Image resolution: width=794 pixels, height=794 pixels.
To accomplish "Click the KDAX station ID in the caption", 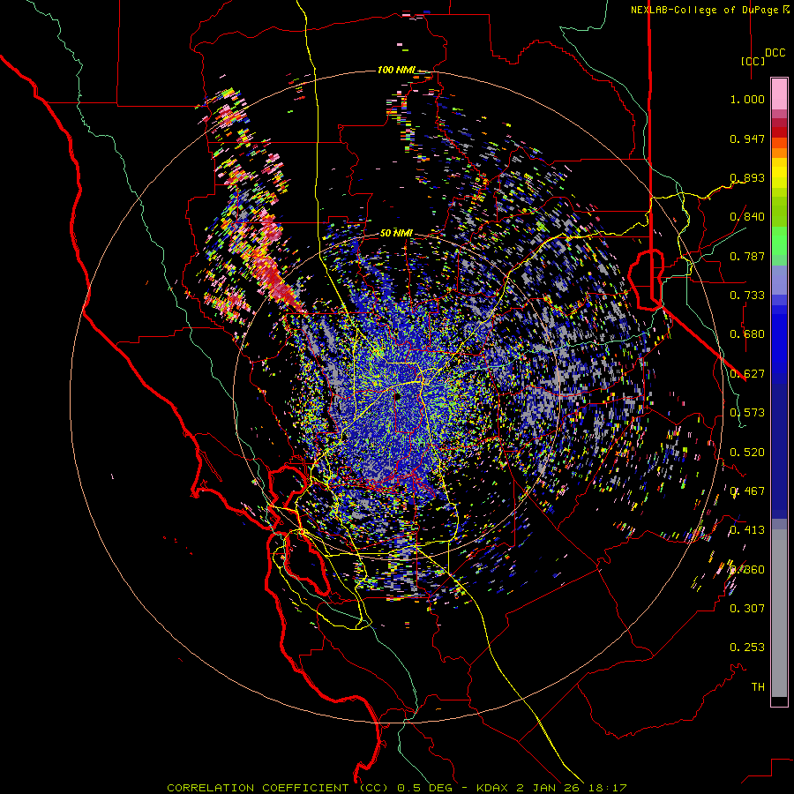I will pos(493,788).
